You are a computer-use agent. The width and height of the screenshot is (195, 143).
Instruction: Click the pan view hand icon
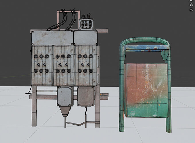point(192,1)
